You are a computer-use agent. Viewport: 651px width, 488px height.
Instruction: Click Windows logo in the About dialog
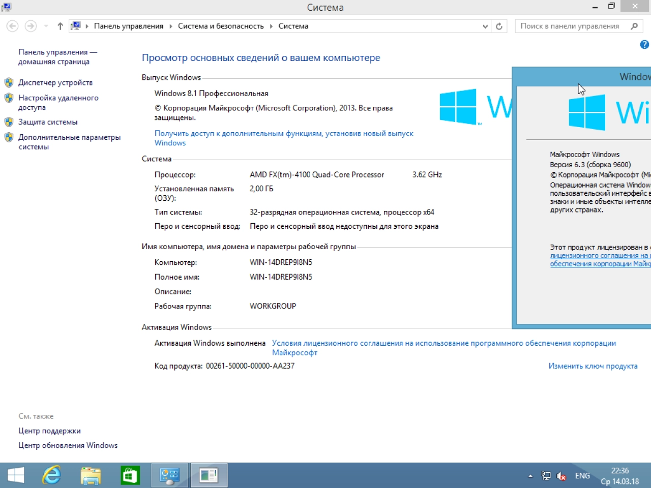[587, 112]
